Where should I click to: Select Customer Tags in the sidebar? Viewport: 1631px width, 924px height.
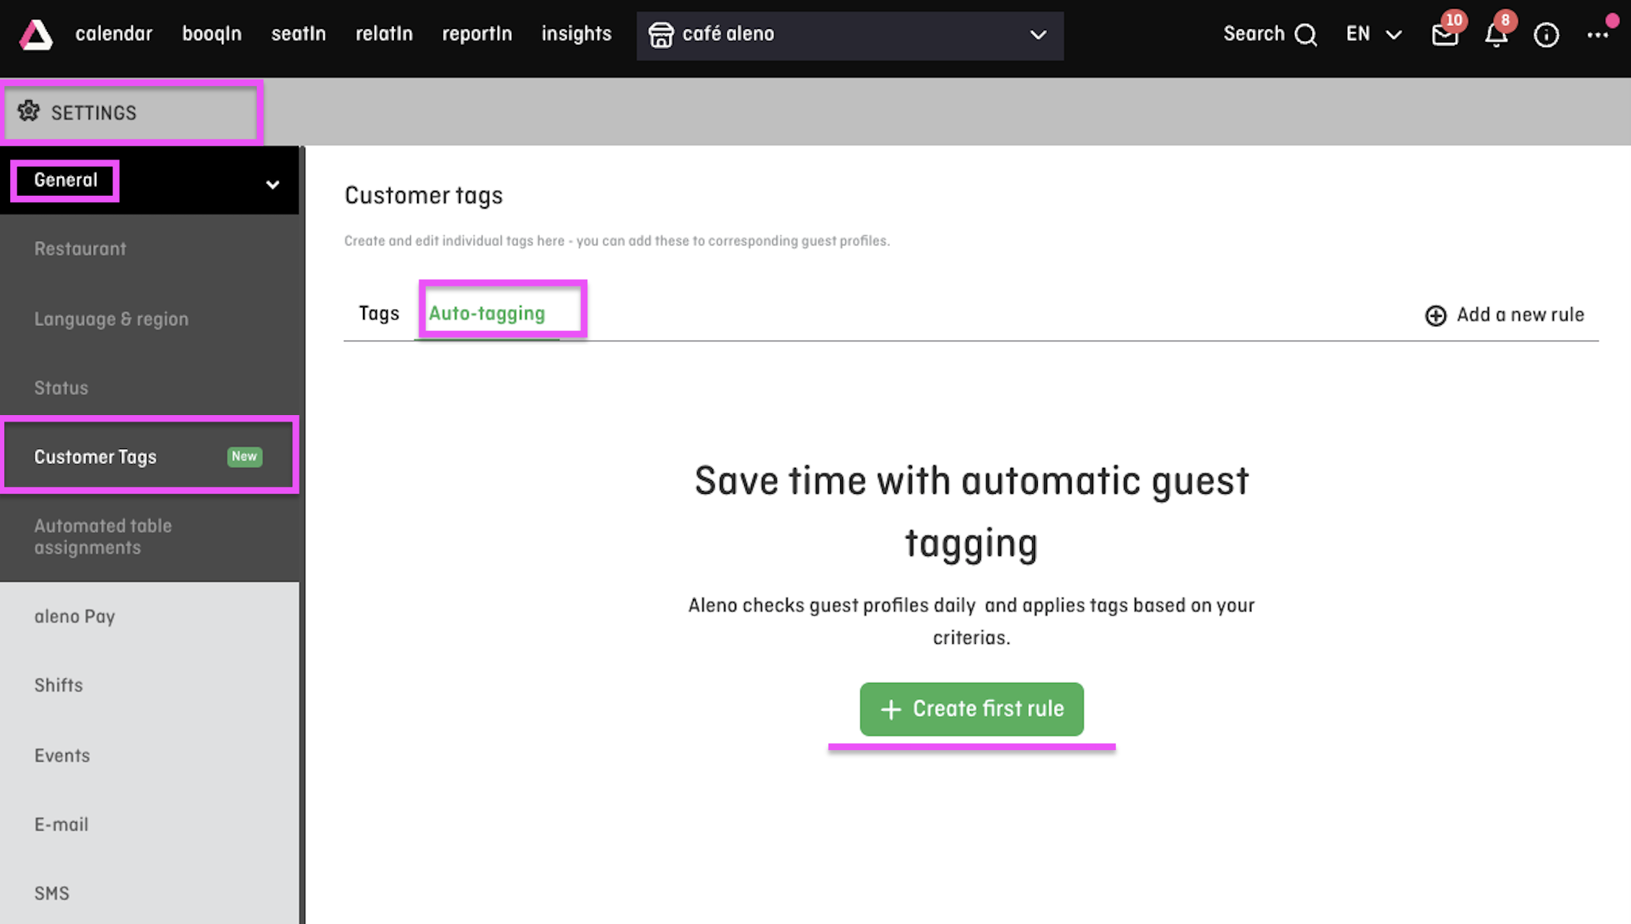[95, 456]
